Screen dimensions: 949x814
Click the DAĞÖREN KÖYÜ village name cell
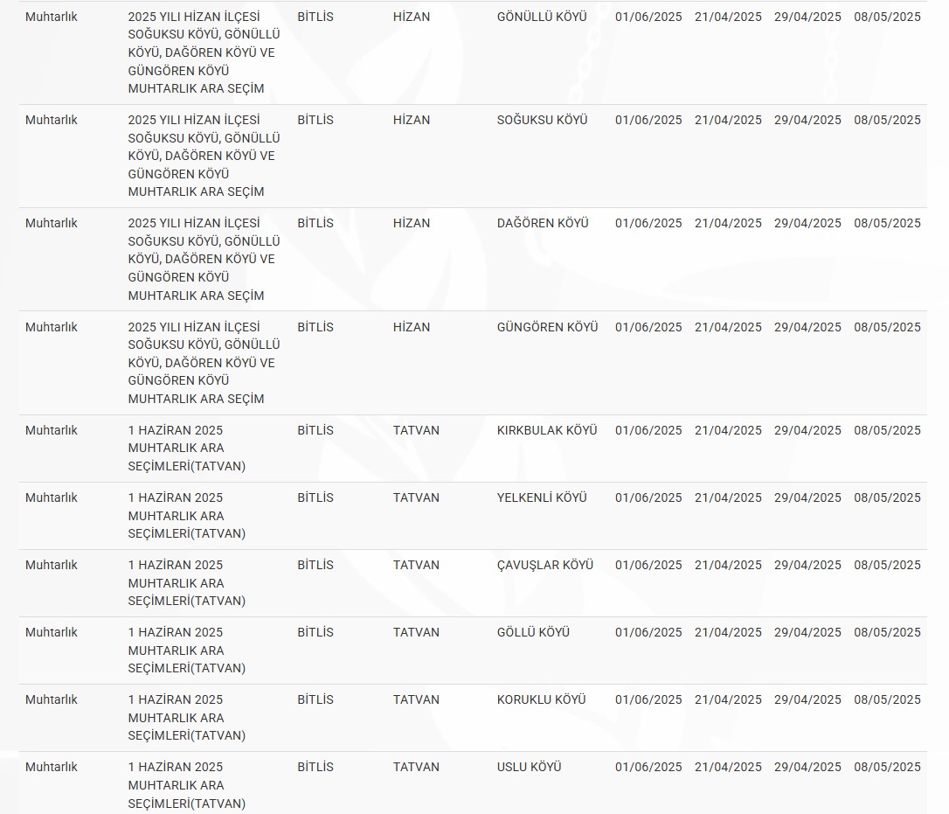pos(543,223)
